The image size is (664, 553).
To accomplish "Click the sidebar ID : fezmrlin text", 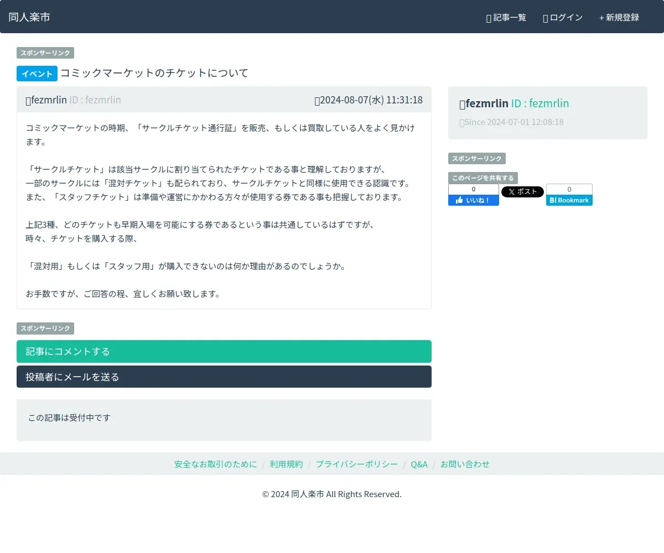I will pyautogui.click(x=540, y=103).
